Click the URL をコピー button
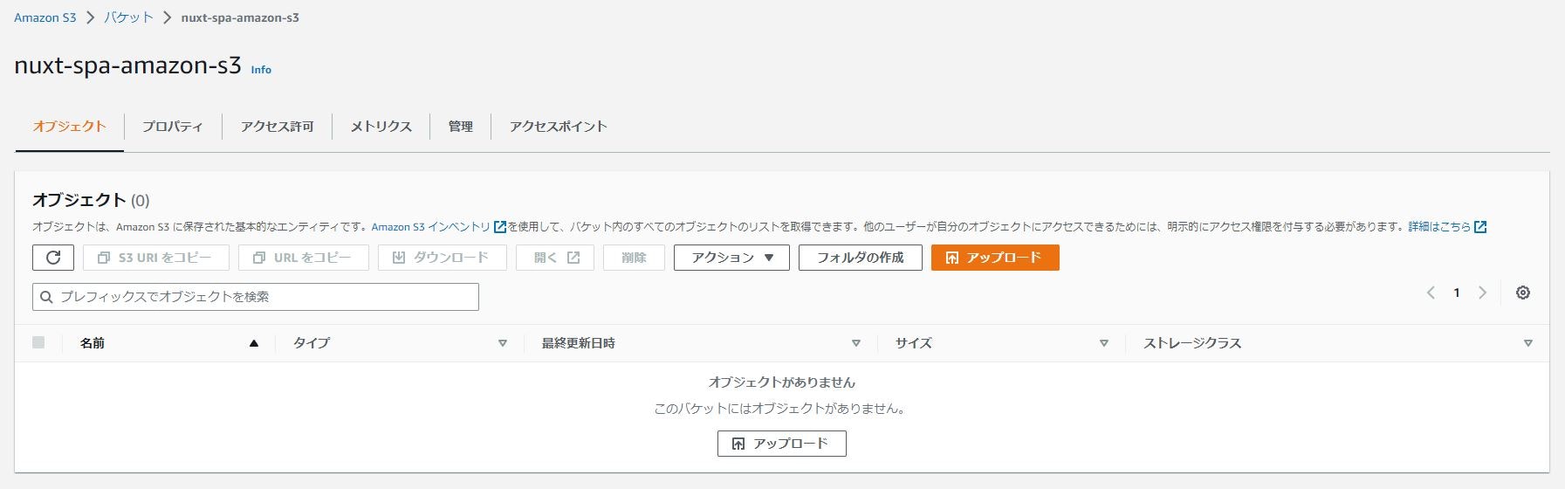 (304, 258)
